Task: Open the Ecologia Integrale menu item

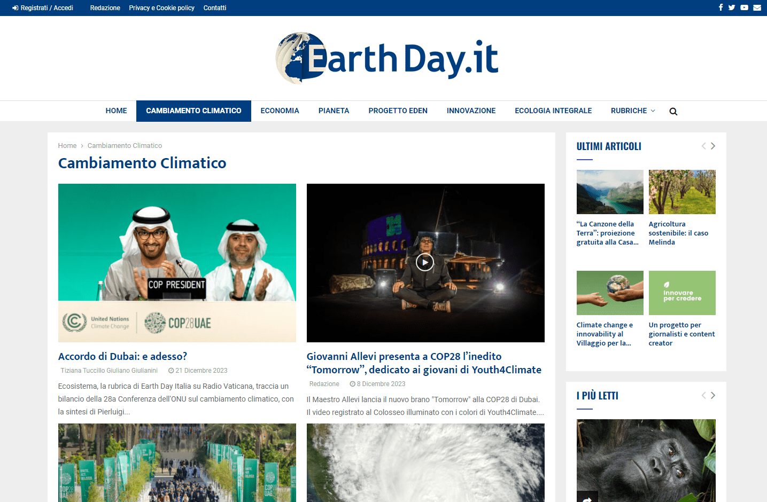Action: [x=553, y=111]
